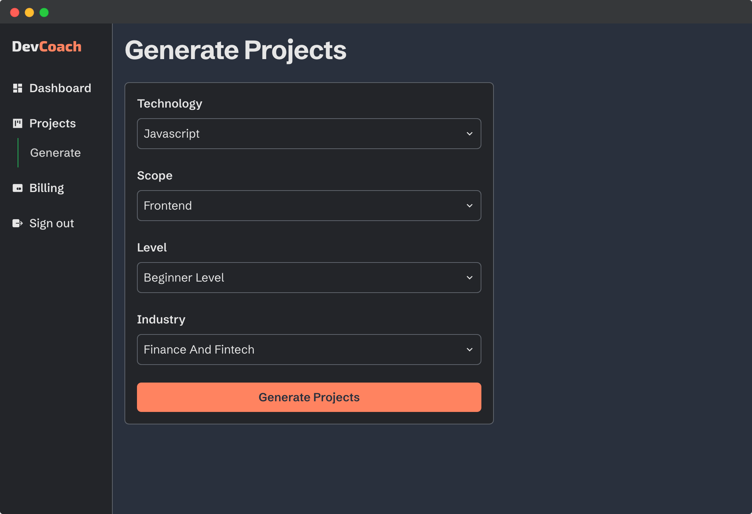Open the Technology dropdown showing Javascript
The image size is (752, 514).
coord(309,134)
